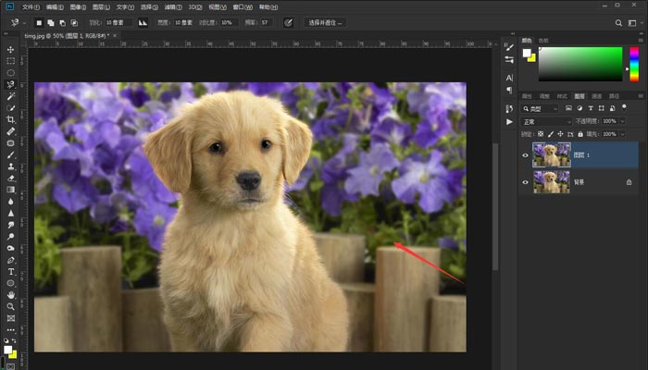Open the Actions panel play icon
The image size is (648, 370).
(x=508, y=120)
